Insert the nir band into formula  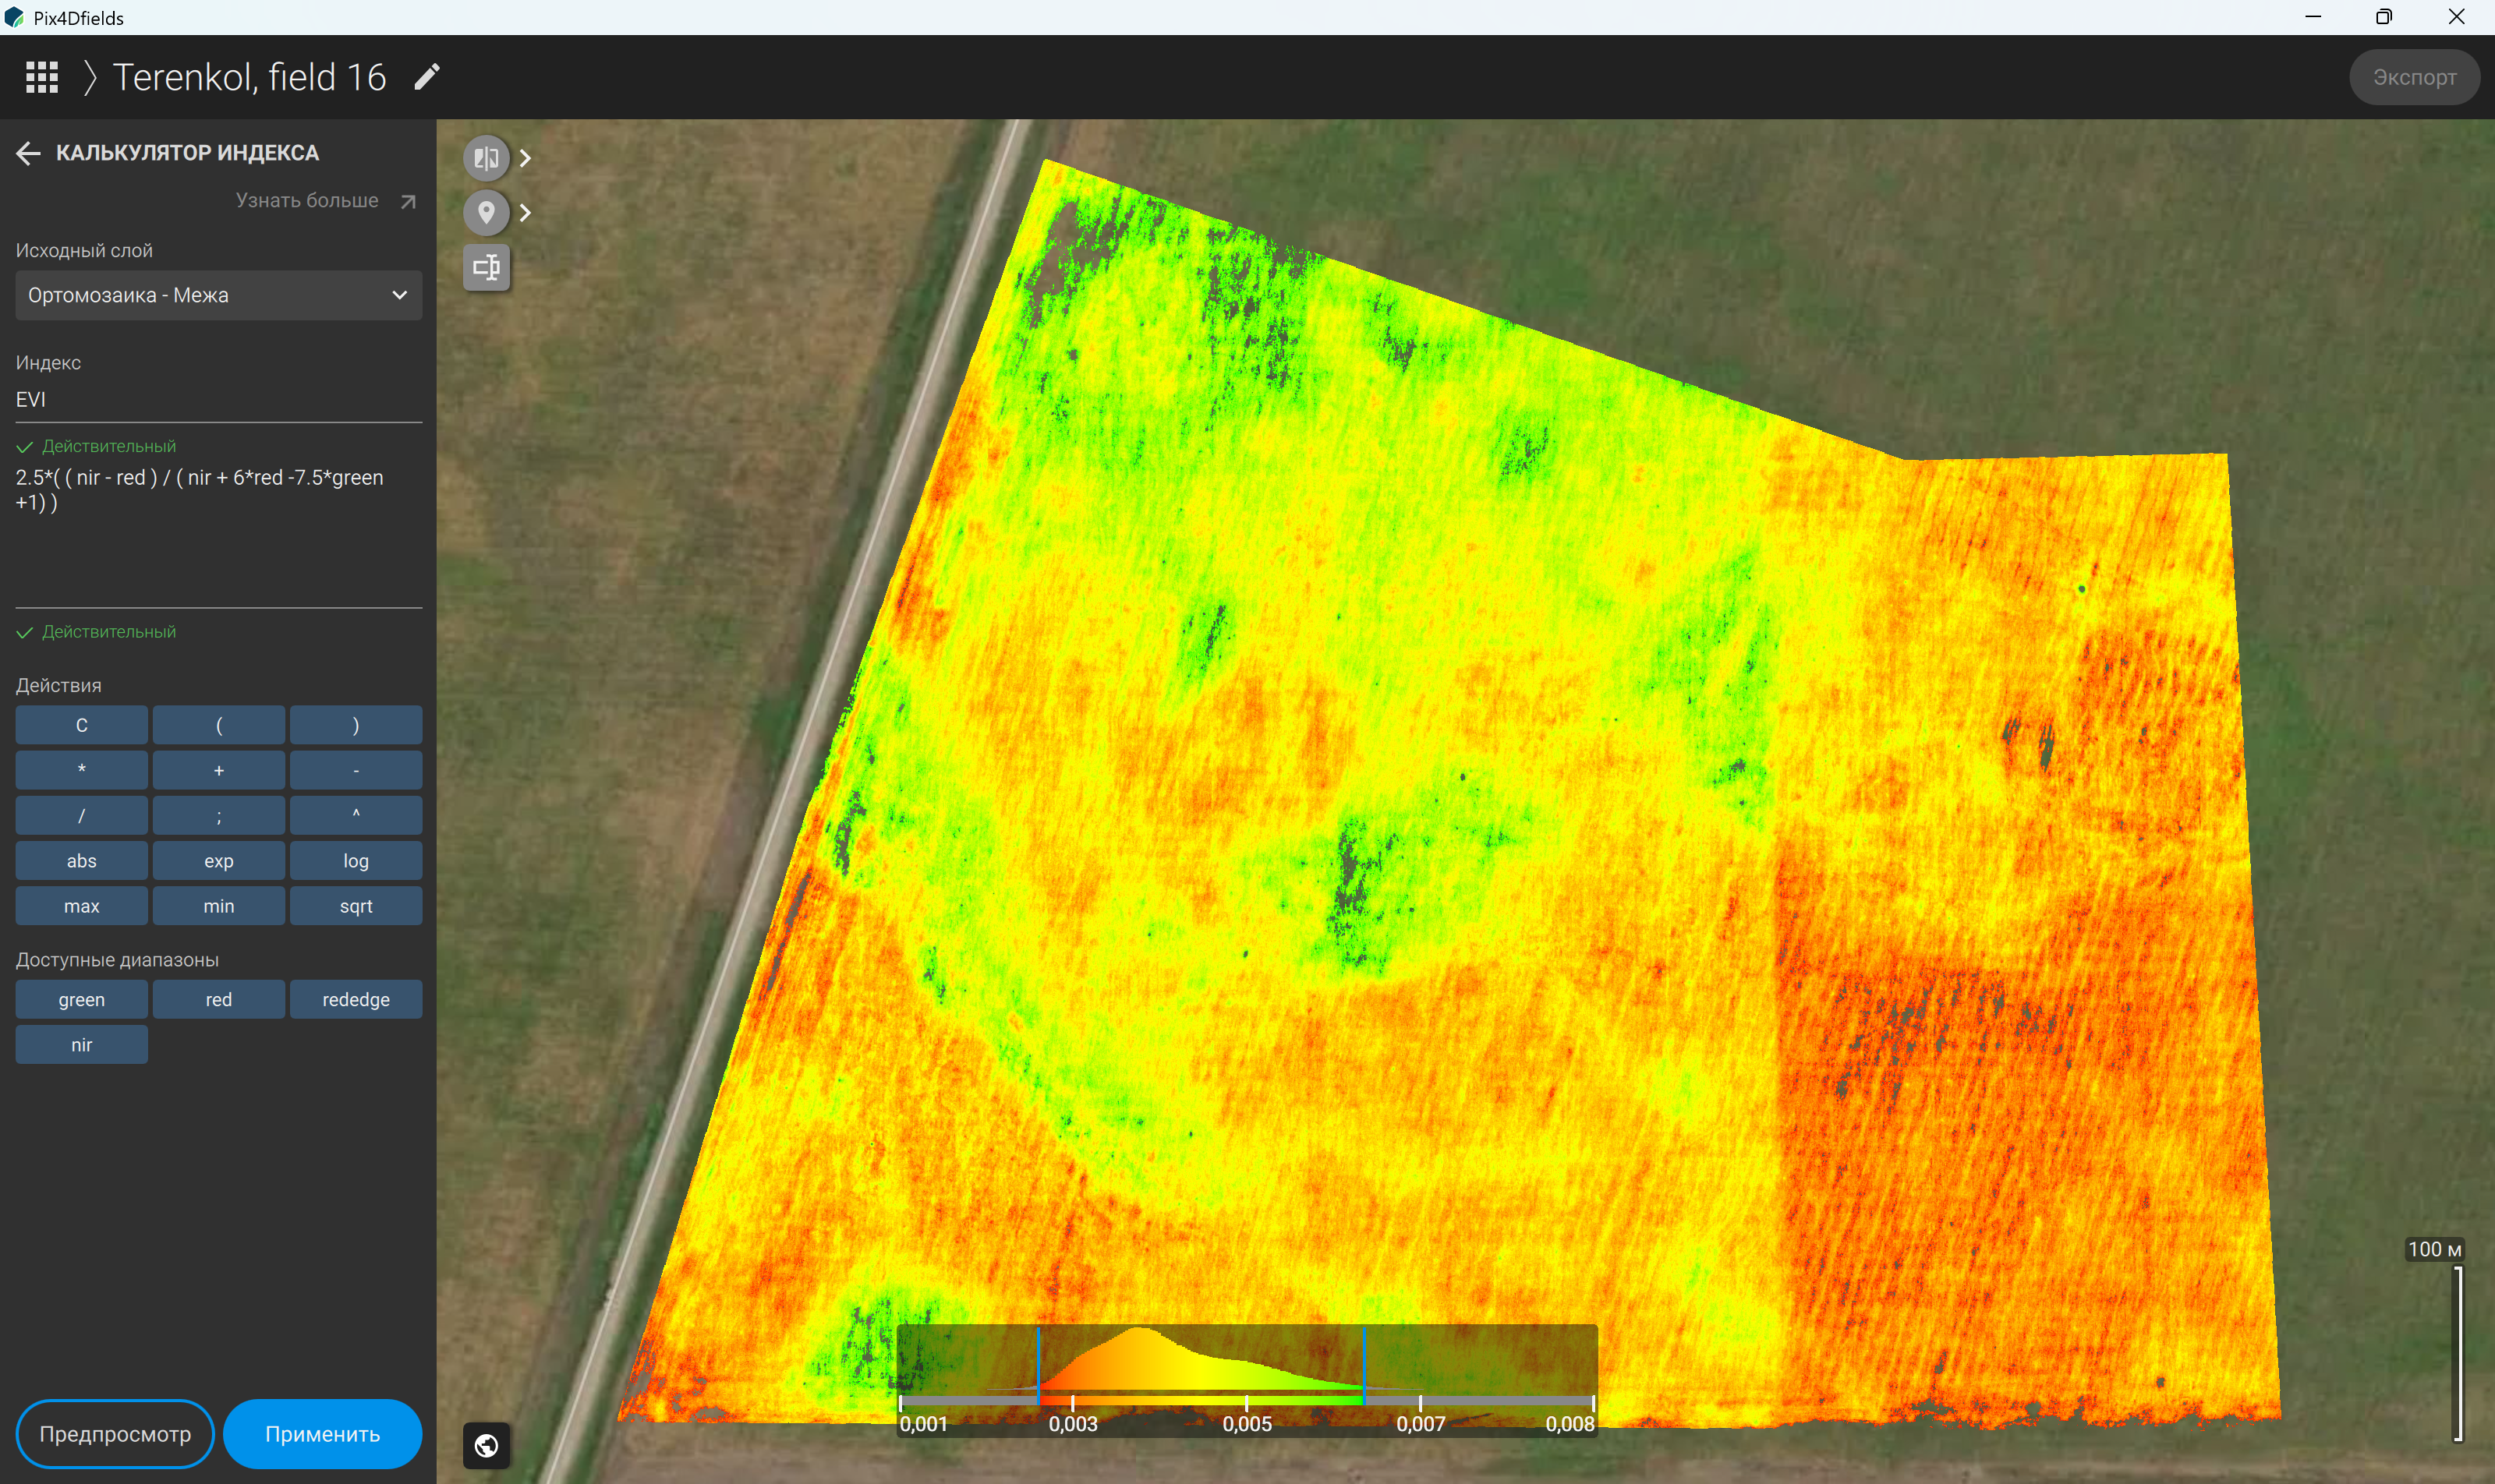[x=82, y=1044]
